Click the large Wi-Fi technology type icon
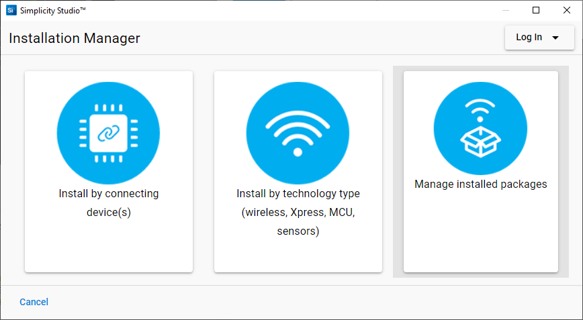The image size is (583, 320). pos(298,134)
